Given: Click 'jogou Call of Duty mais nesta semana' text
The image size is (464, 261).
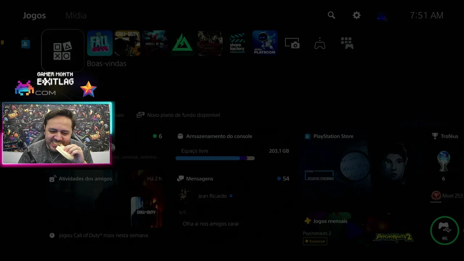Looking at the screenshot, I should coord(104,235).
